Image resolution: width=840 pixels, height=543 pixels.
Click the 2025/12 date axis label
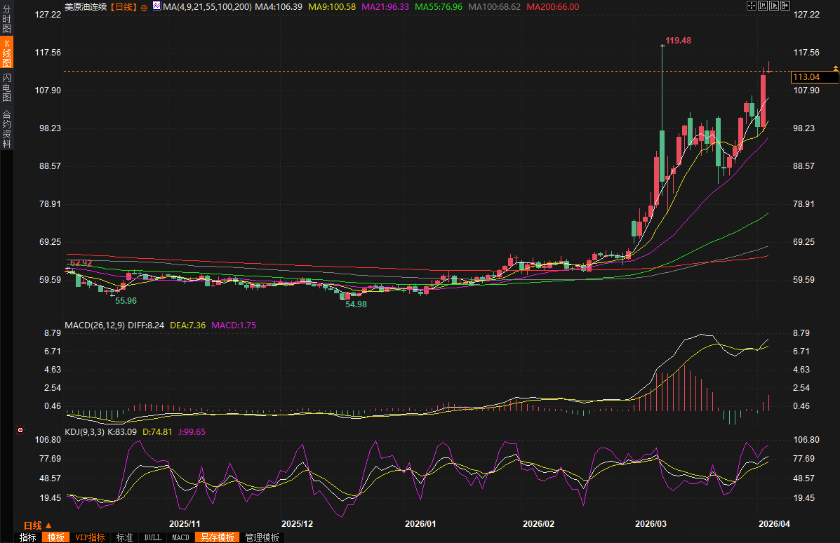(x=298, y=524)
